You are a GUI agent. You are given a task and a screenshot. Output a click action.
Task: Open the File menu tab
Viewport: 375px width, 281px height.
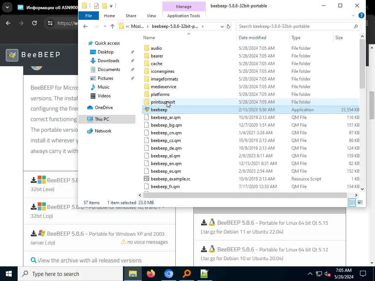(89, 15)
